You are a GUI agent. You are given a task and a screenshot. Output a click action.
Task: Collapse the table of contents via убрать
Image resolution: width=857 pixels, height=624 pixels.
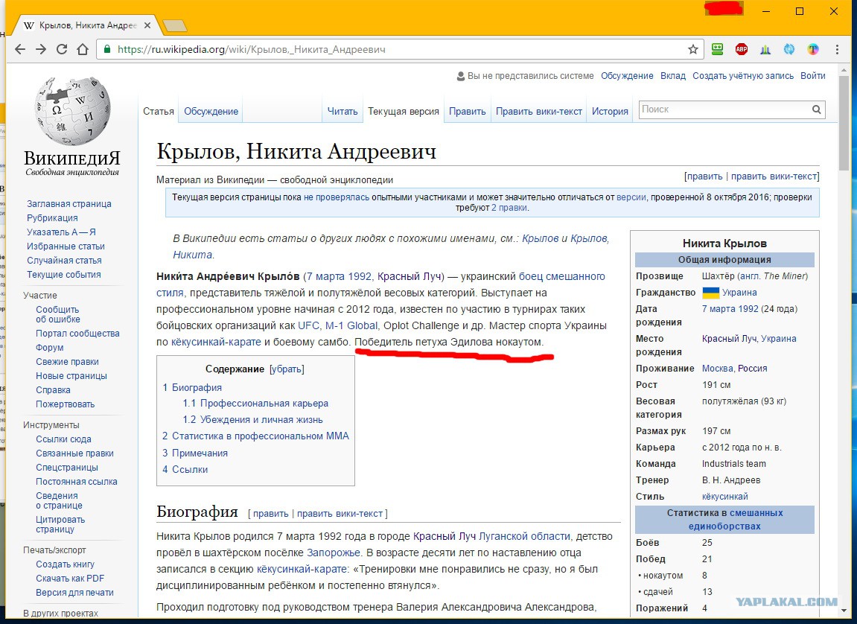click(287, 369)
